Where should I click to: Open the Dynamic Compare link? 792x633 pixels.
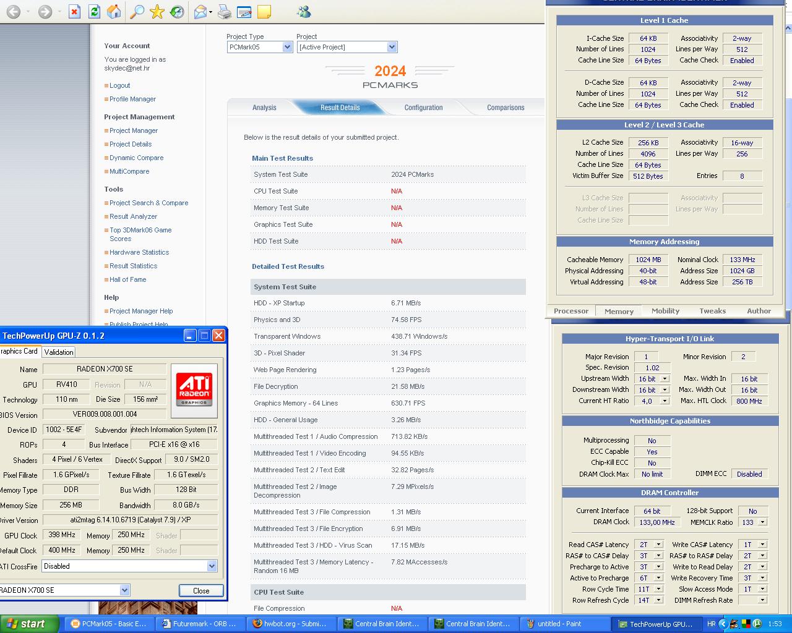coord(136,158)
